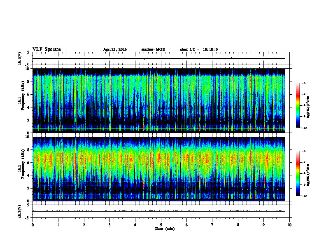Screen dimensions: 326x252
Task: Click the 5 minute tick label on time axis
Action: point(161,225)
